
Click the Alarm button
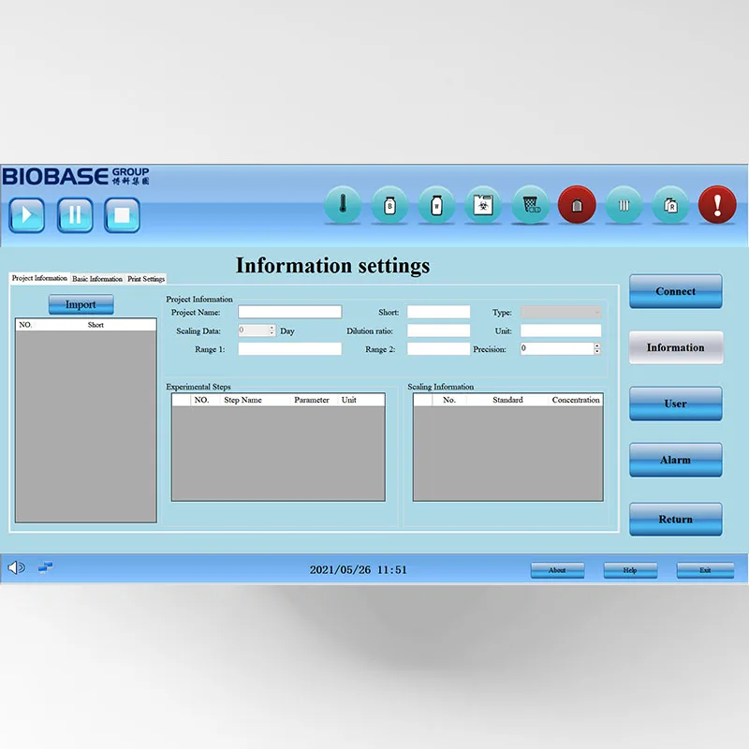coord(675,460)
